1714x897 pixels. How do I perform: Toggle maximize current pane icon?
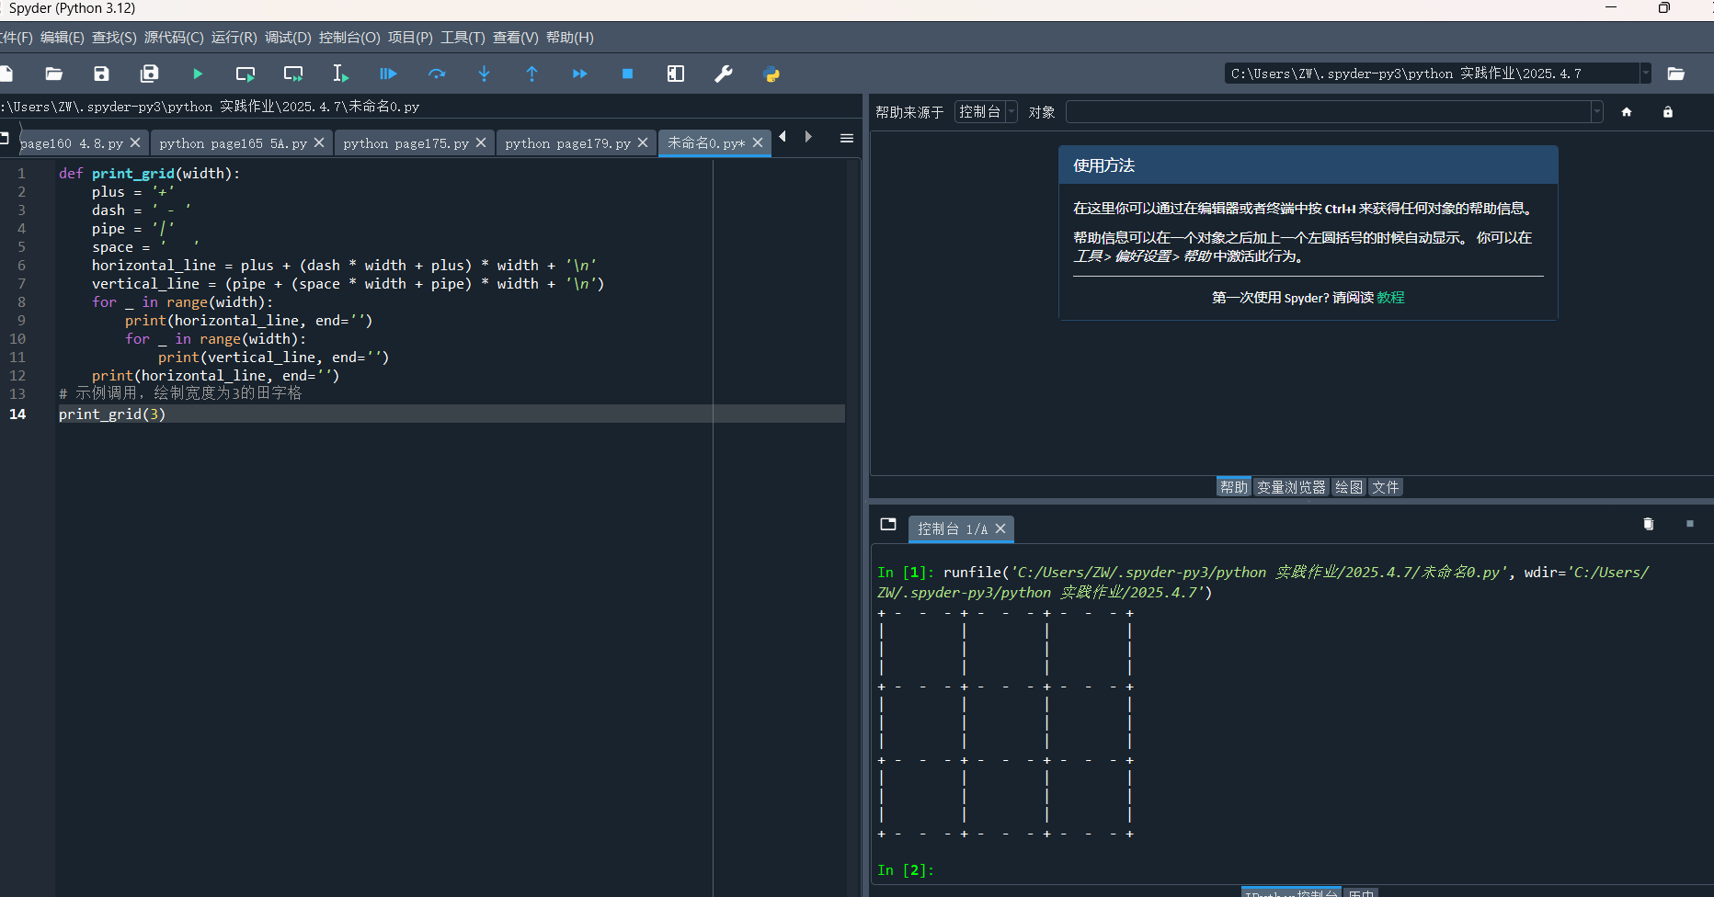[x=676, y=74]
